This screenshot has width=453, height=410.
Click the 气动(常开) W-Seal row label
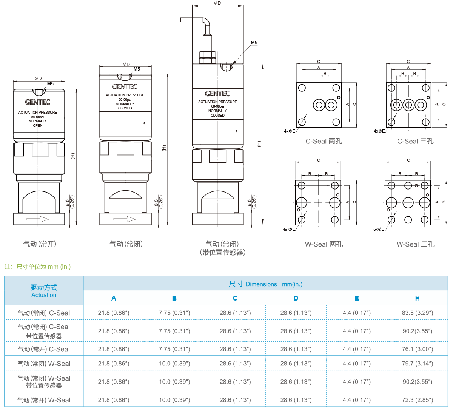tap(44, 400)
